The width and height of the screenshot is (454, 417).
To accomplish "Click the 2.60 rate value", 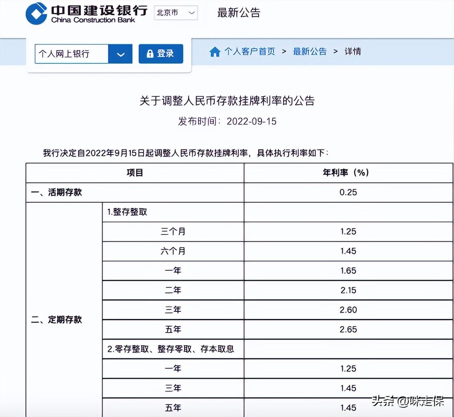I will (348, 310).
